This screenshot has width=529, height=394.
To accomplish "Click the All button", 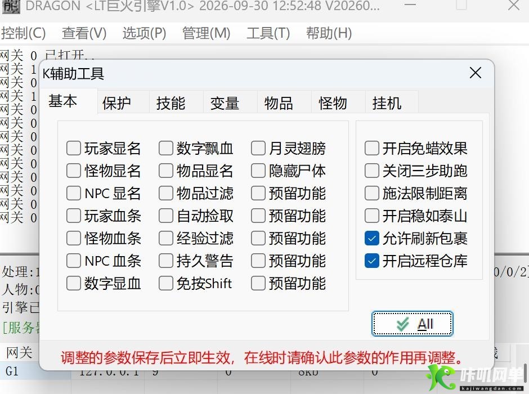I will click(413, 324).
